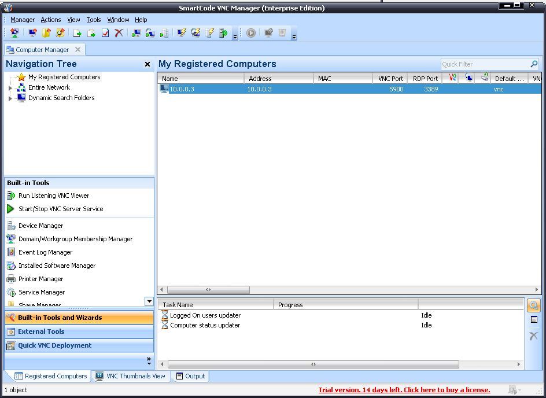Click the gray play button toolbar icon
This screenshot has width=546, height=398.
(x=250, y=33)
